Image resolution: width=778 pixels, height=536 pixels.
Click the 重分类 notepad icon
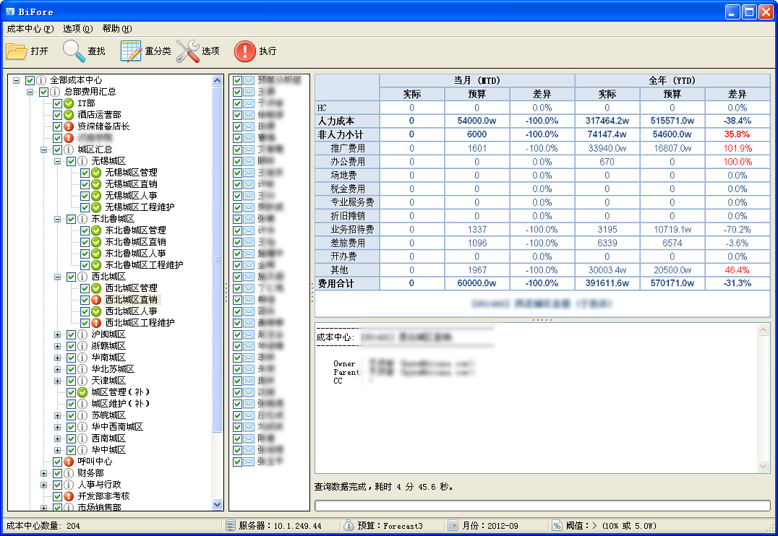tap(131, 51)
